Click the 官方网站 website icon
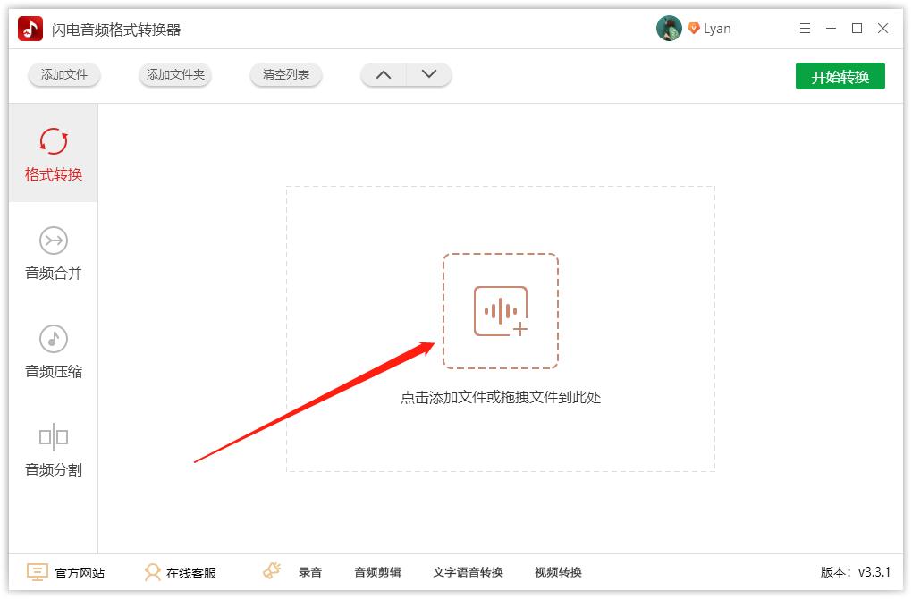 (x=37, y=571)
